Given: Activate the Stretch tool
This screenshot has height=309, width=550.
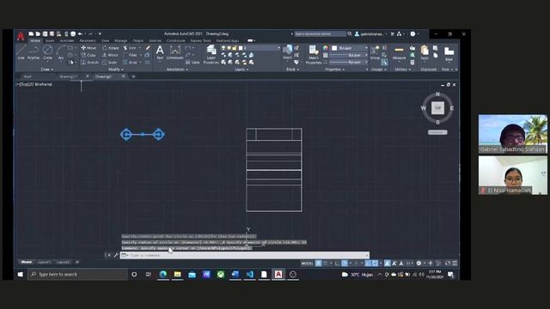Looking at the screenshot, I should pos(89,63).
